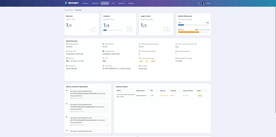The image size is (276, 137).
Task: Open the Daemons menu item
Action: (121, 3)
